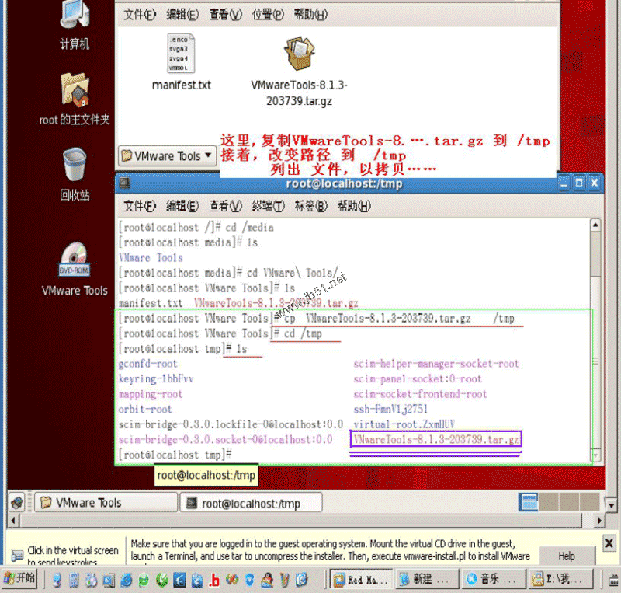Open the terminal 帮助(H) menu

click(x=354, y=206)
